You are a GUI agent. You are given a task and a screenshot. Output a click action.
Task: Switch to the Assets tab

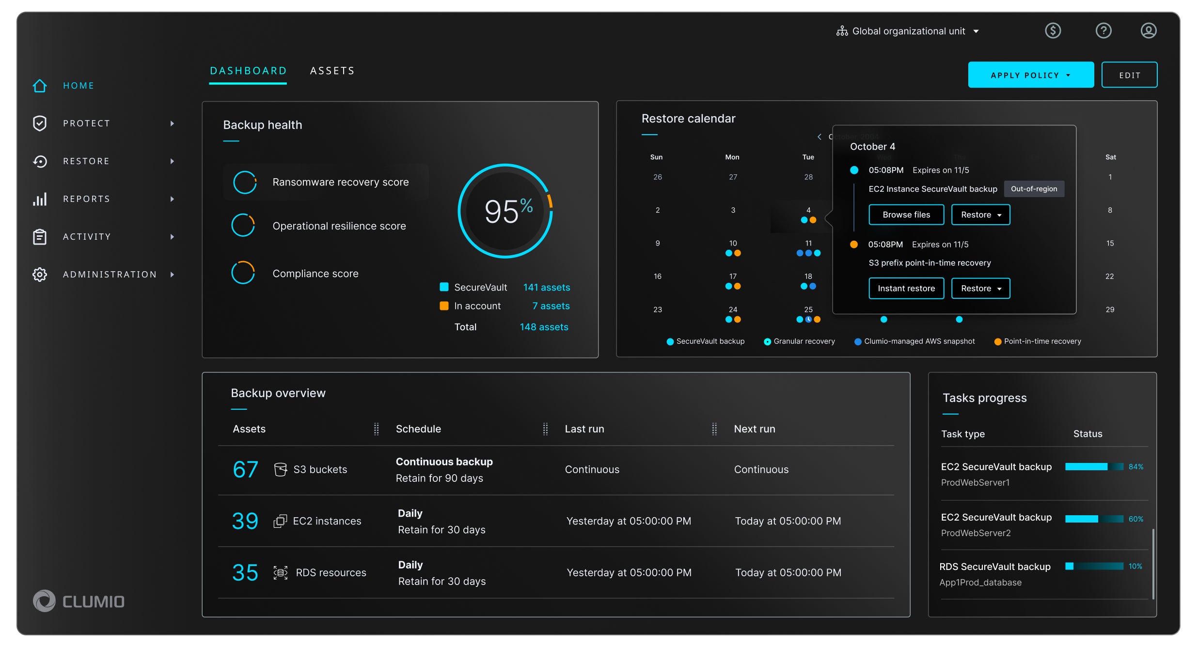pyautogui.click(x=332, y=70)
